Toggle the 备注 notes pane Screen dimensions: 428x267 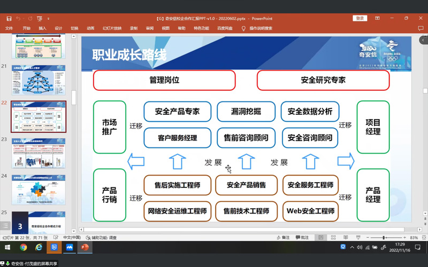[283, 237]
